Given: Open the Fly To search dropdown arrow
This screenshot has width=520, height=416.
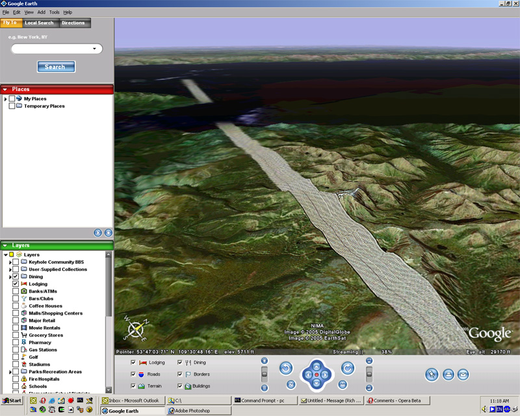Looking at the screenshot, I should pyautogui.click(x=95, y=49).
